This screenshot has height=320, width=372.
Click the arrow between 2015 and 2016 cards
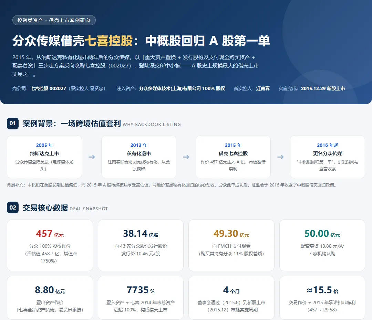(x=280, y=157)
